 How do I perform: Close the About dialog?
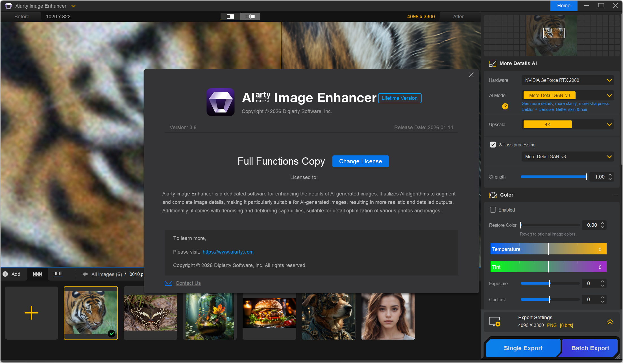(471, 75)
